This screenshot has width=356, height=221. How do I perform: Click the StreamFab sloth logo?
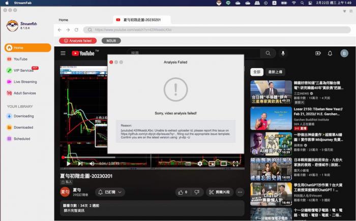coord(12,25)
